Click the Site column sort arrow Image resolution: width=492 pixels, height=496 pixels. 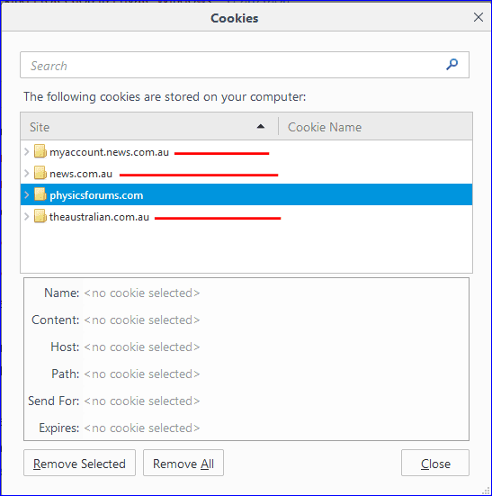click(260, 127)
